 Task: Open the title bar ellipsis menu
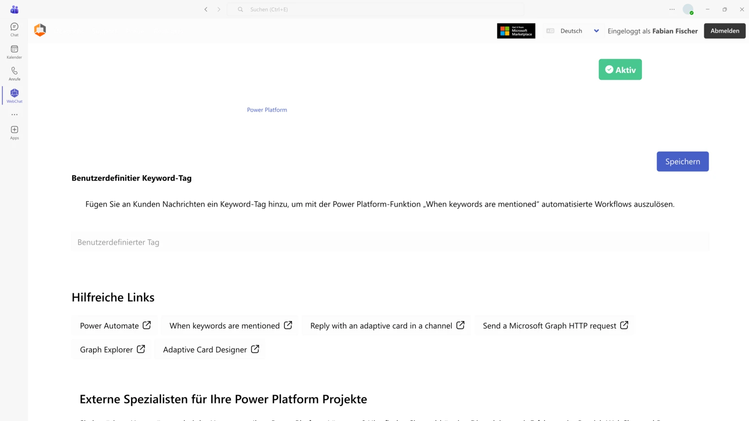672,9
